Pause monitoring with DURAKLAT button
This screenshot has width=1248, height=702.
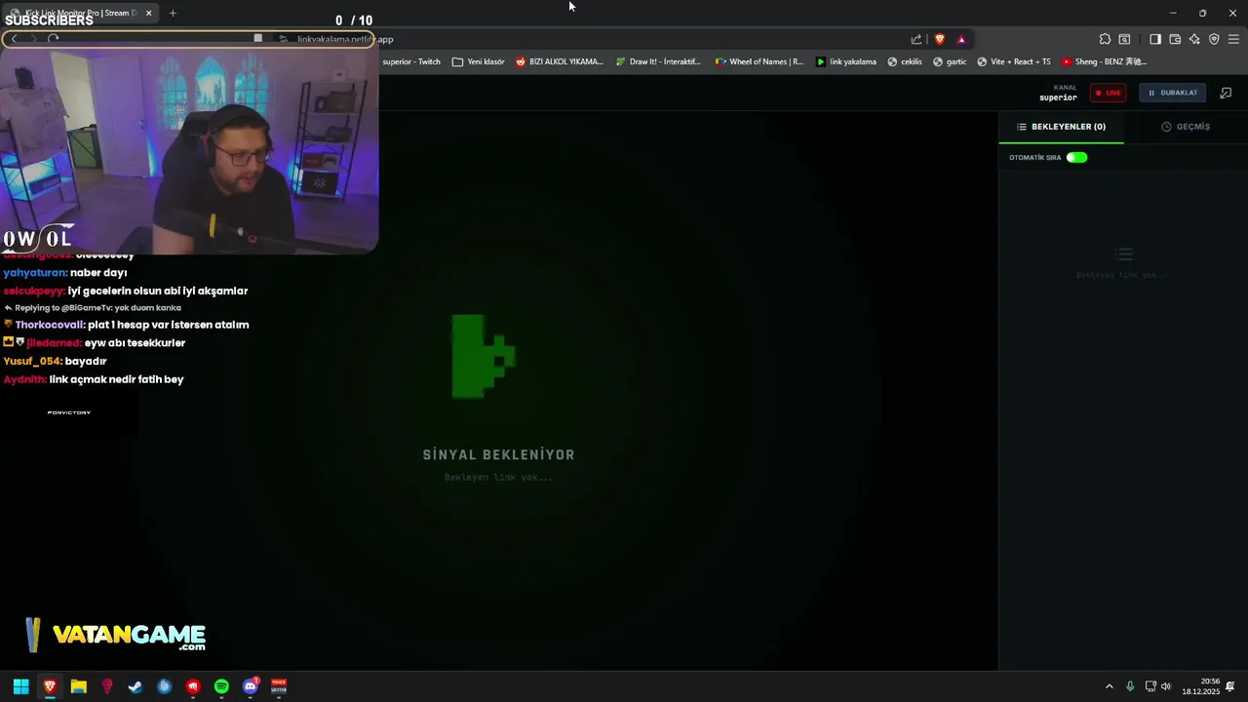tap(1172, 93)
